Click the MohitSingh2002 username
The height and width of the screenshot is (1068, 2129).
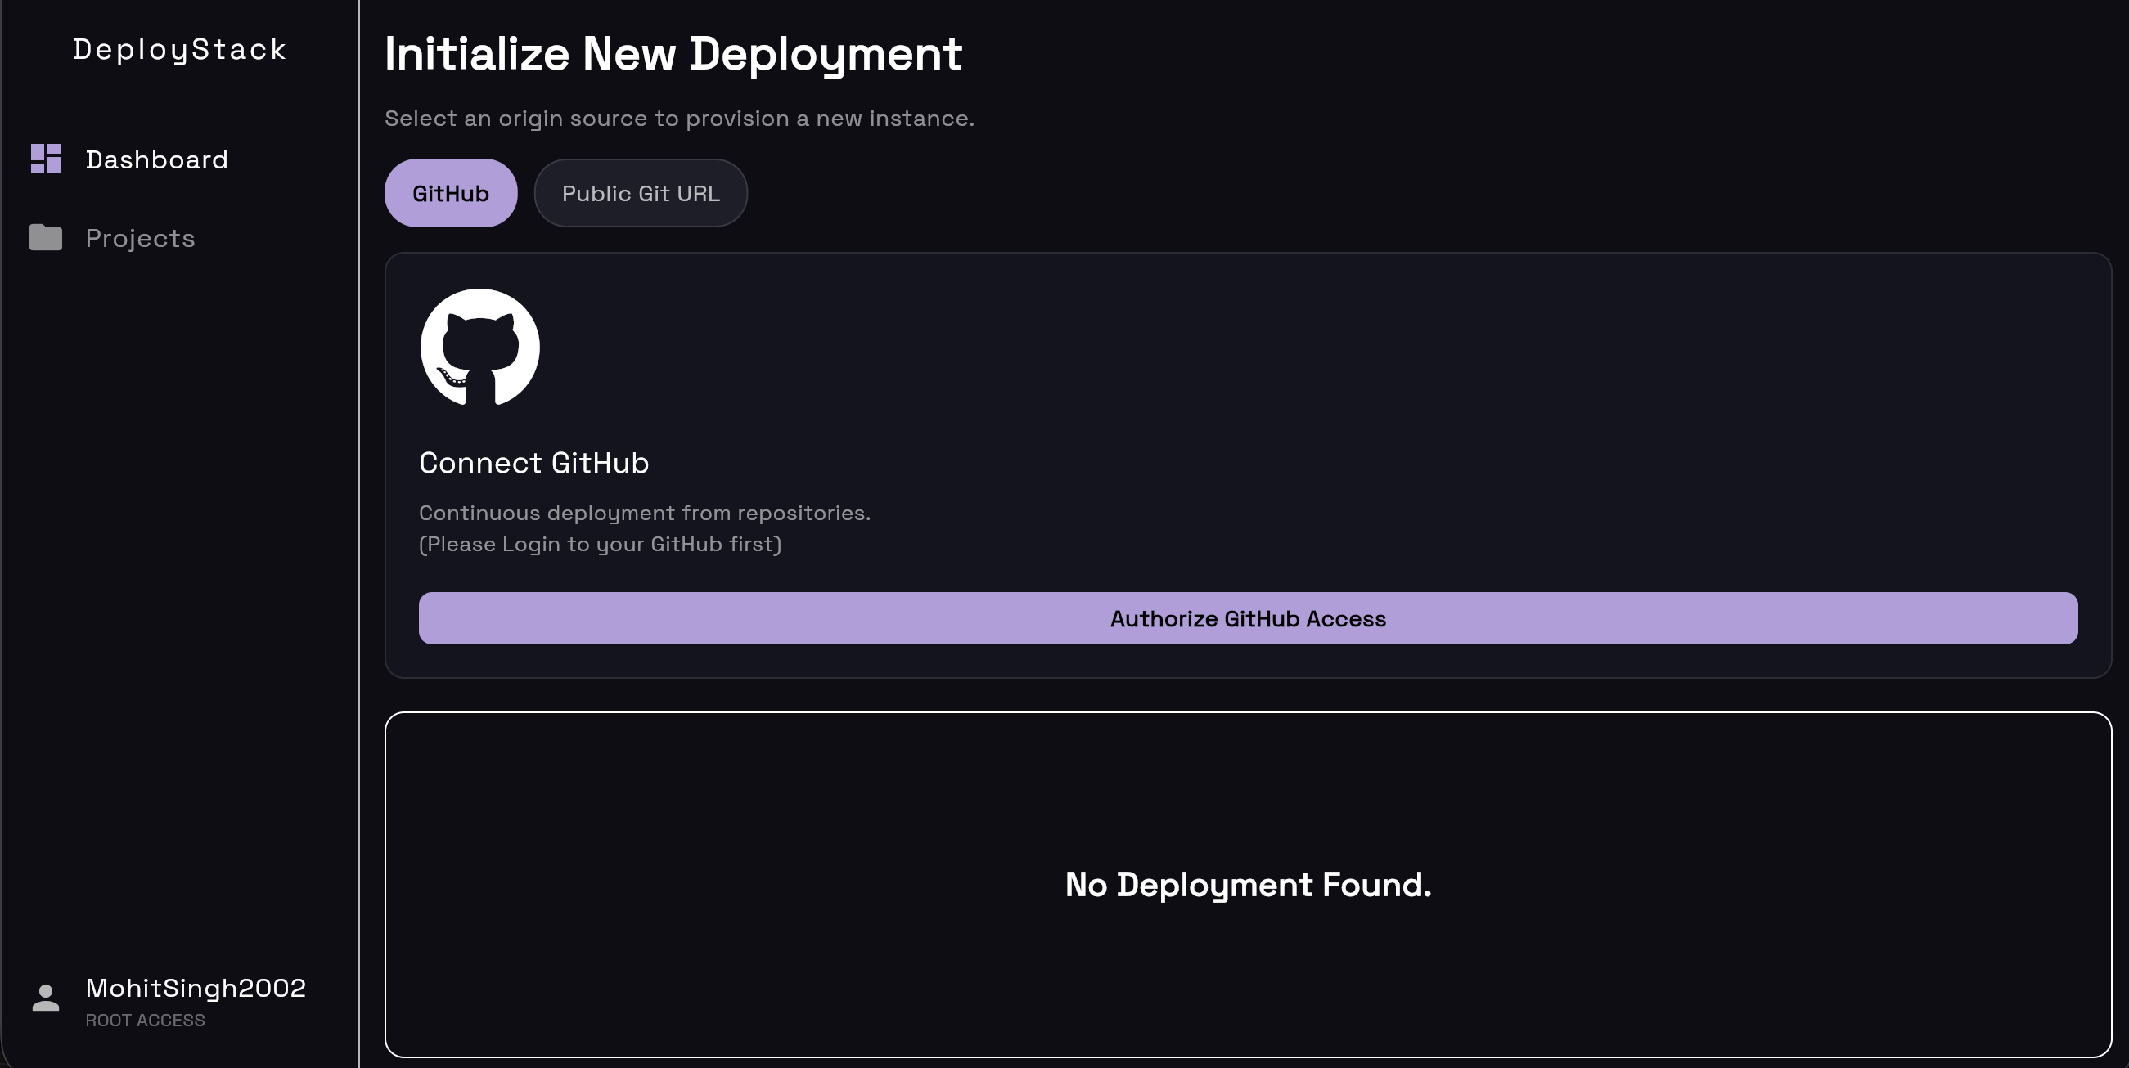pyautogui.click(x=195, y=988)
